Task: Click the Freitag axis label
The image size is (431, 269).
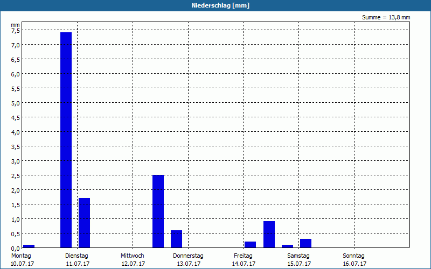Action: [x=243, y=256]
